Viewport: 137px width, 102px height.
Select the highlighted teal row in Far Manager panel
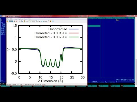[x=94, y=26]
